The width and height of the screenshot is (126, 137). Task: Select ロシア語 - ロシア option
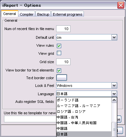(84, 111)
